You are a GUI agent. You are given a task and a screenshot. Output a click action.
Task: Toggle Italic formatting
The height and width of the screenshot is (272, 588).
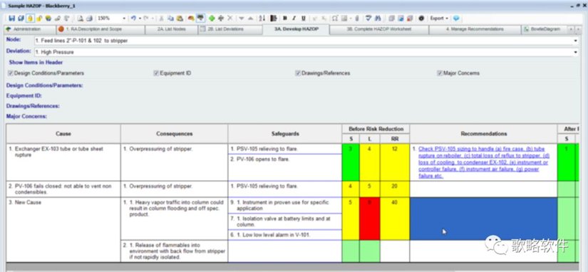coord(294,18)
